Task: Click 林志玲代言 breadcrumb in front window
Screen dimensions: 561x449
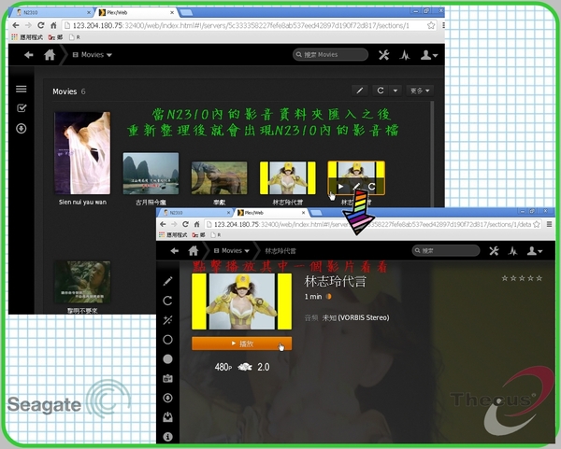Action: point(280,251)
